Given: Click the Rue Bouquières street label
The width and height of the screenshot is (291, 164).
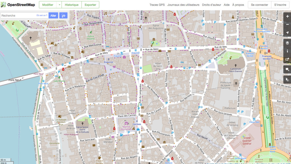Looking at the screenshot, I should tap(153, 91).
